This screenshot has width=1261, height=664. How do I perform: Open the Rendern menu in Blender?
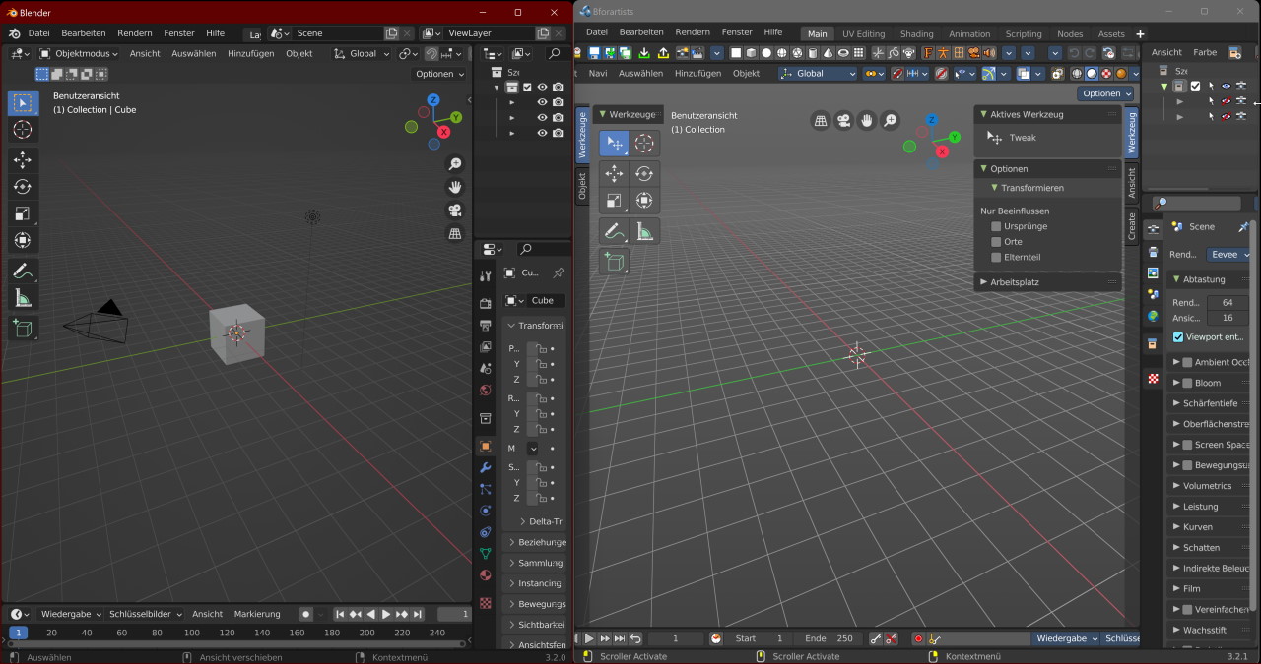pyautogui.click(x=135, y=33)
